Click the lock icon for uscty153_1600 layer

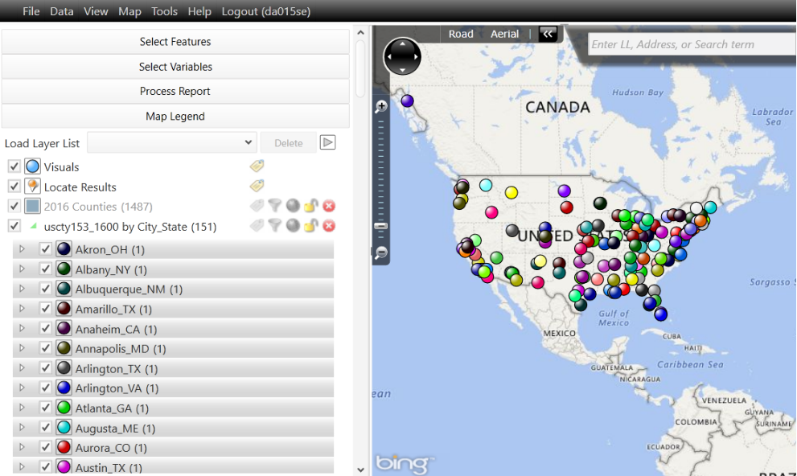pos(311,226)
